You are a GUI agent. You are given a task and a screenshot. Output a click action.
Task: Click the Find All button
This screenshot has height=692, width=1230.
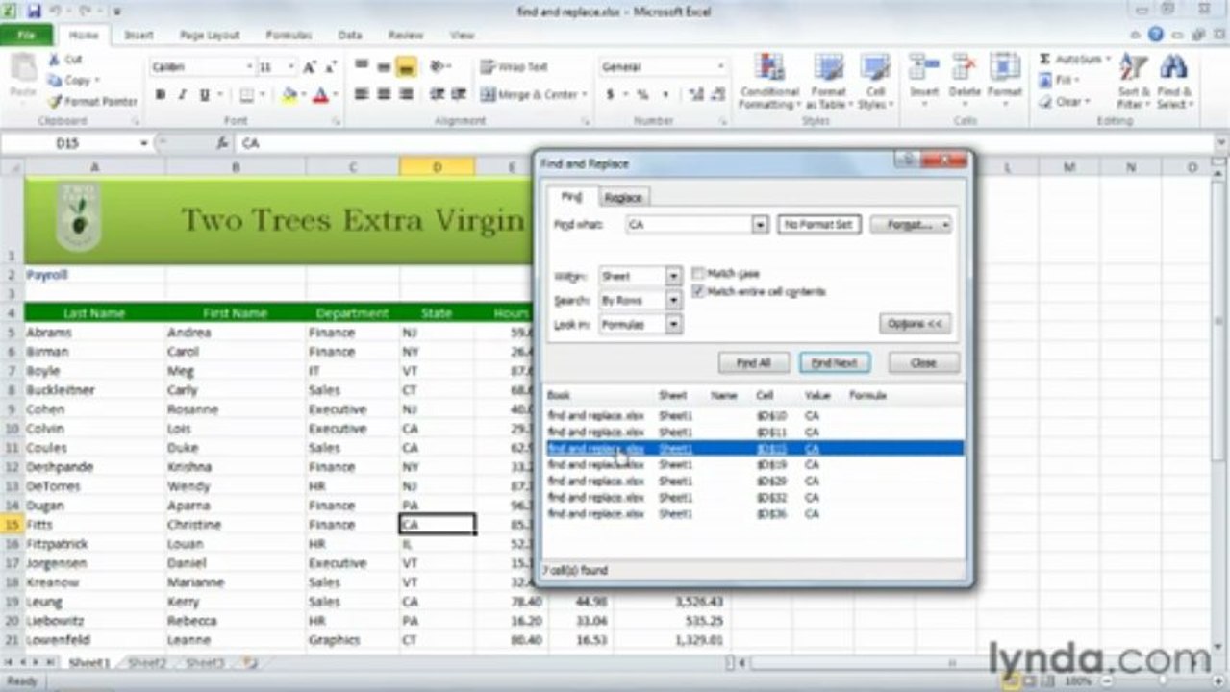pos(753,362)
